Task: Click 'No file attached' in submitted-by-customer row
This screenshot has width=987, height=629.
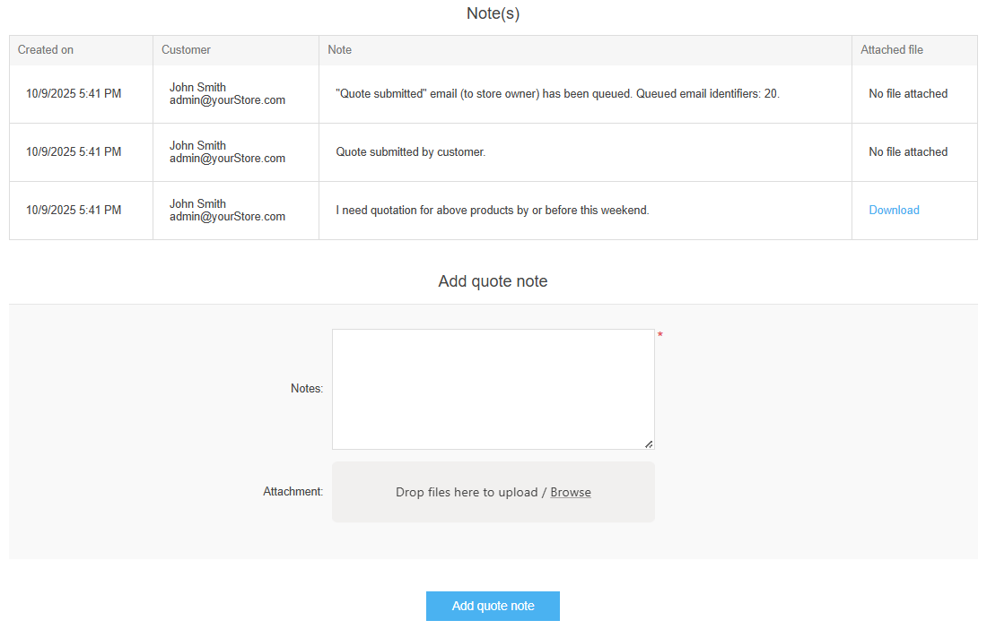Action: [908, 152]
